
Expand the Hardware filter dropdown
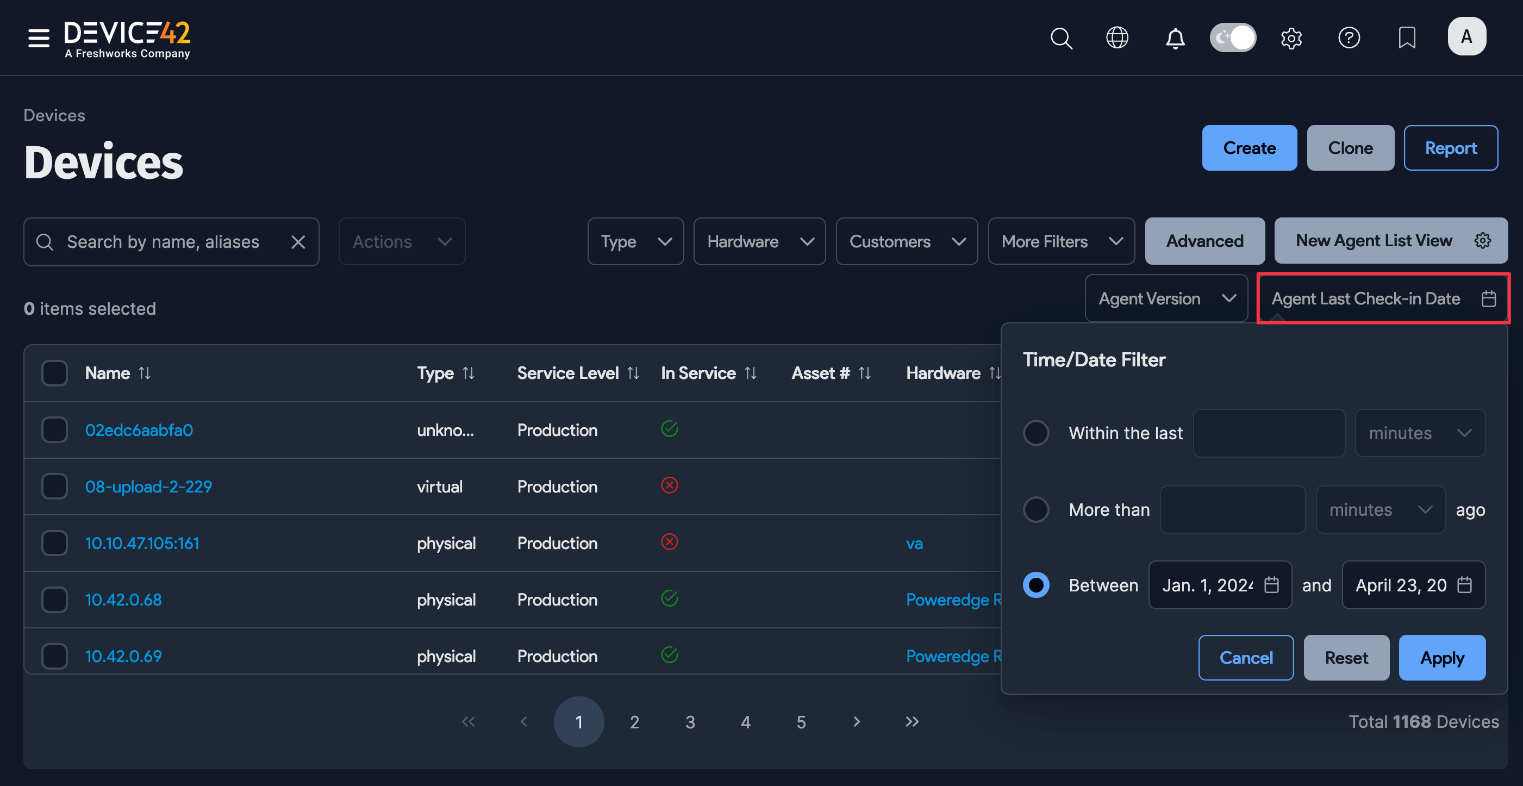pos(759,242)
